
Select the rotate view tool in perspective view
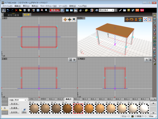click(x=132, y=19)
